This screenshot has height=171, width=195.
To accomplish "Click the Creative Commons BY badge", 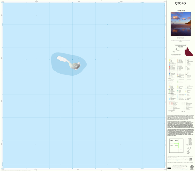I will pos(169,168).
